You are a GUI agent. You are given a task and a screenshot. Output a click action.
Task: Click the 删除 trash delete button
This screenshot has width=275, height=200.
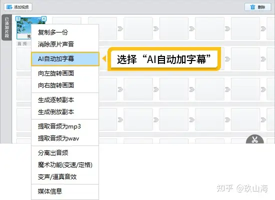pos(257,7)
